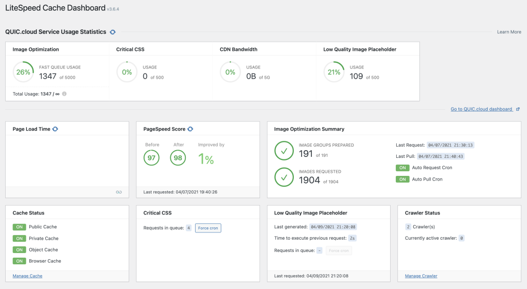Click Last Pull timestamp 04/07/2021 21:40:43
Viewport: 527px width, 289px height.
(441, 156)
